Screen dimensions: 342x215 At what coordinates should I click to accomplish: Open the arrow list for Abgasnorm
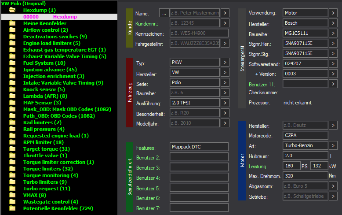pyautogui.click(x=333, y=186)
